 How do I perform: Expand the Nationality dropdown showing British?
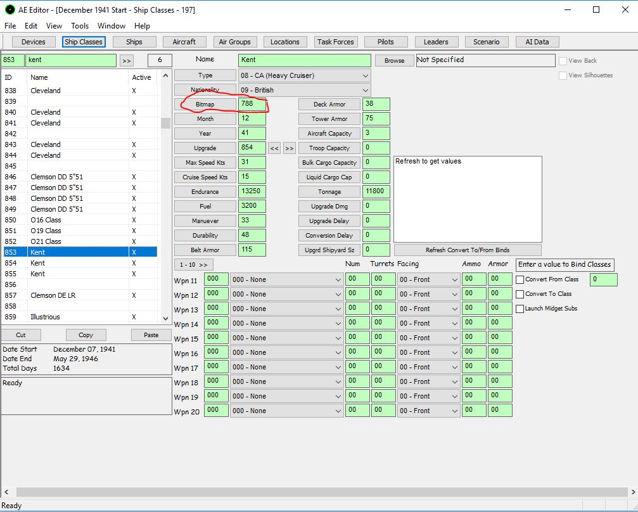[x=305, y=90]
